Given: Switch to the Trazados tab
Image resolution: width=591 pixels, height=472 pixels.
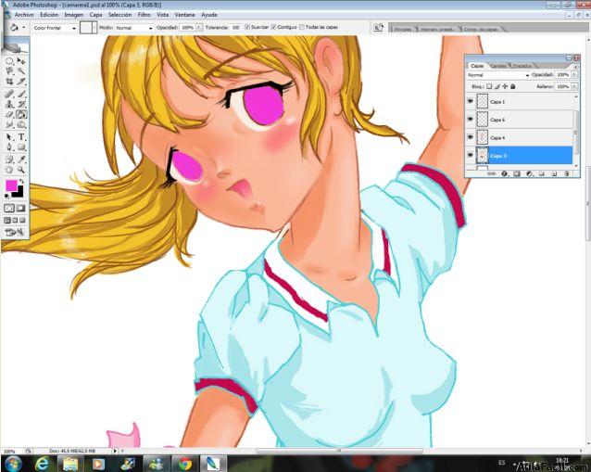Looking at the screenshot, I should pyautogui.click(x=522, y=66).
